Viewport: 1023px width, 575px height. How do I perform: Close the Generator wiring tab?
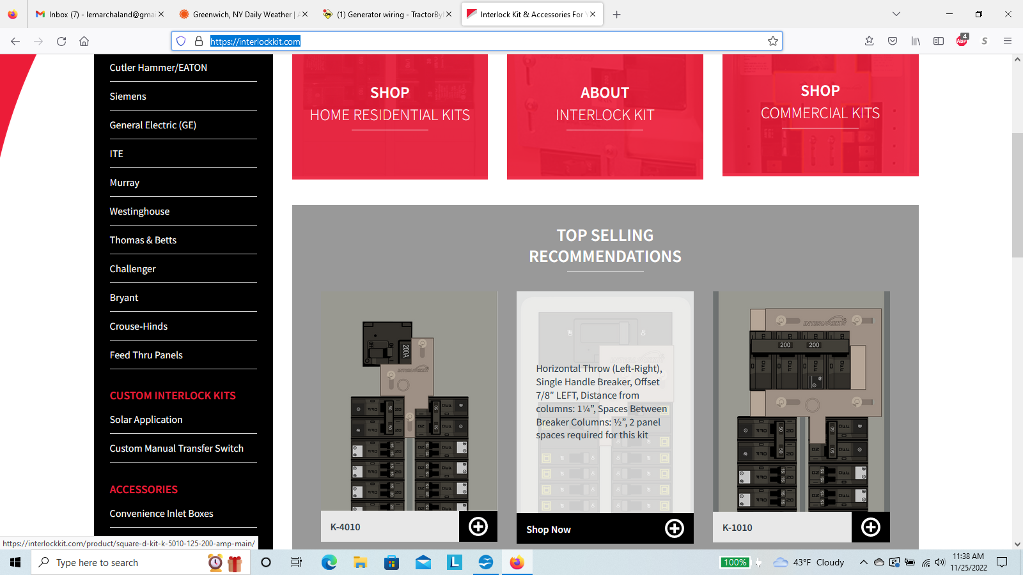pyautogui.click(x=449, y=14)
